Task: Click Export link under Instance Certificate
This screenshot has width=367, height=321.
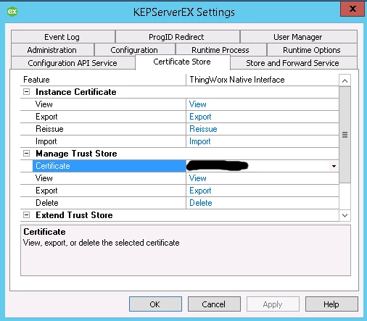Action: [x=200, y=117]
